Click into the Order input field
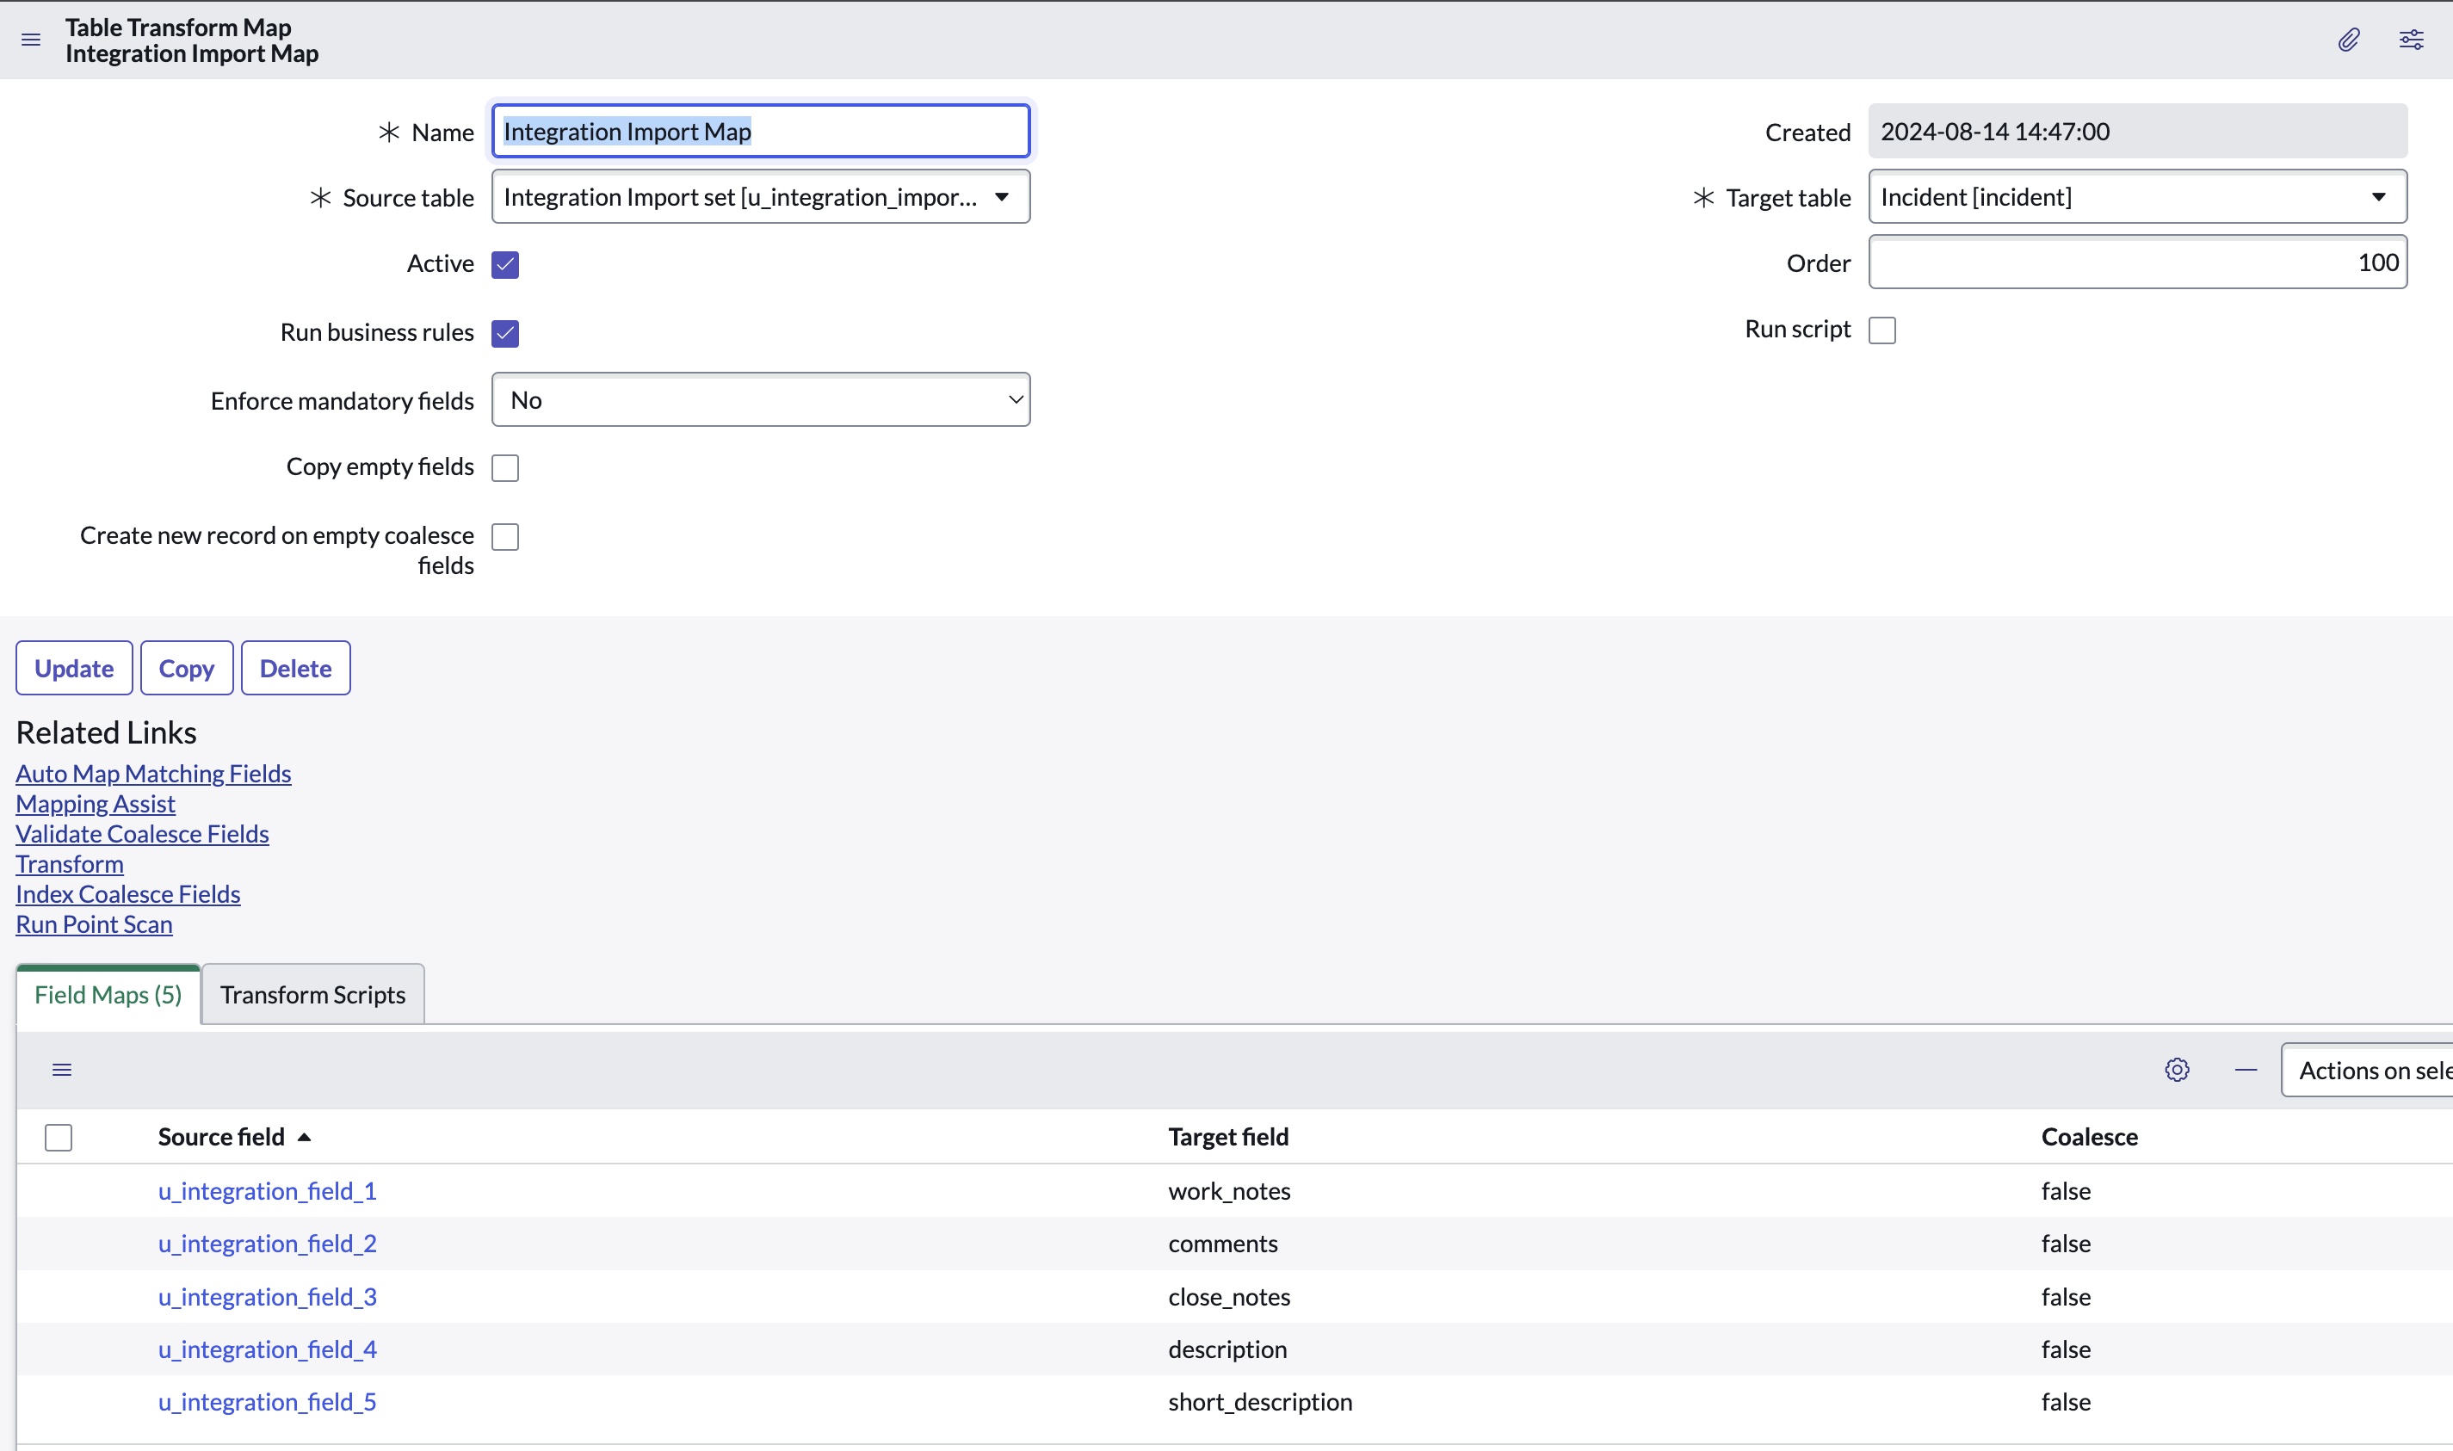 pyautogui.click(x=2137, y=263)
